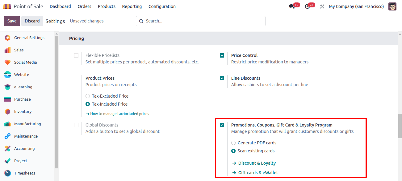Open the messages chat icon with 16 badge
This screenshot has width=402, height=181.
click(292, 6)
